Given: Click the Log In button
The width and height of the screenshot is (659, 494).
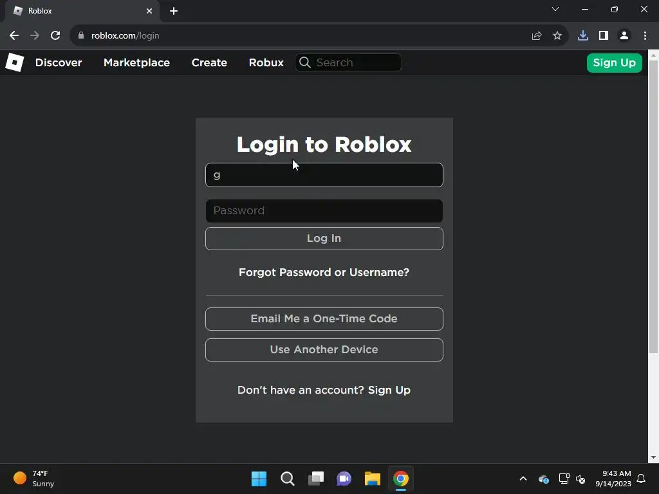Looking at the screenshot, I should pyautogui.click(x=324, y=238).
